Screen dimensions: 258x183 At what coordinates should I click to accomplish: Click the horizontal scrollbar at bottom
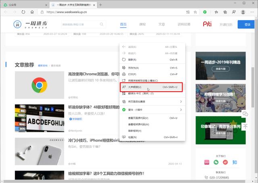coord(124,181)
